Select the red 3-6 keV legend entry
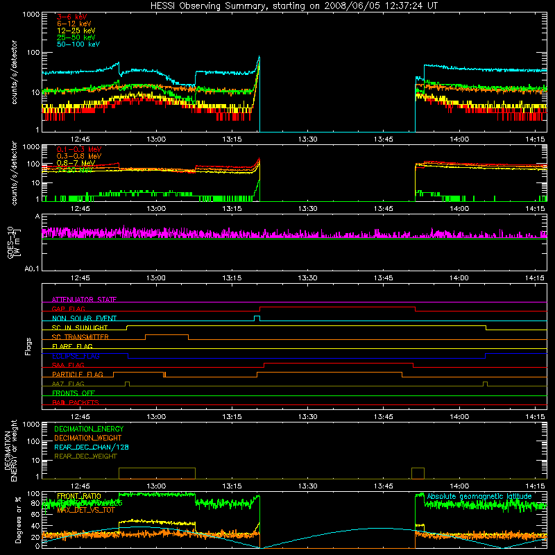The height and width of the screenshot is (555, 555). 71,17
